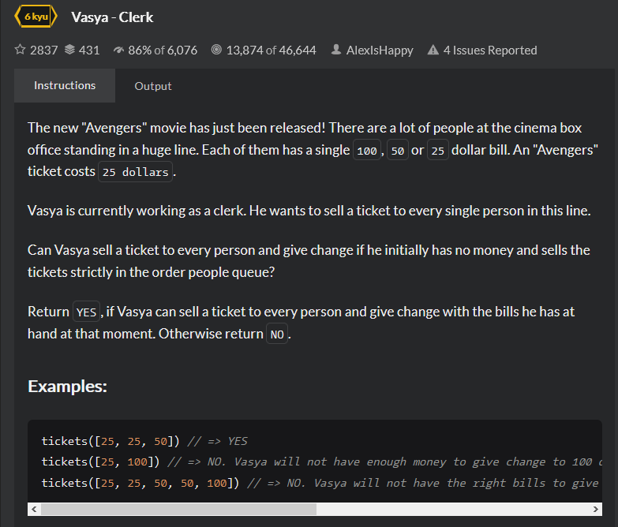Click the completions target icon
Viewport: 618px width, 527px height.
216,50
